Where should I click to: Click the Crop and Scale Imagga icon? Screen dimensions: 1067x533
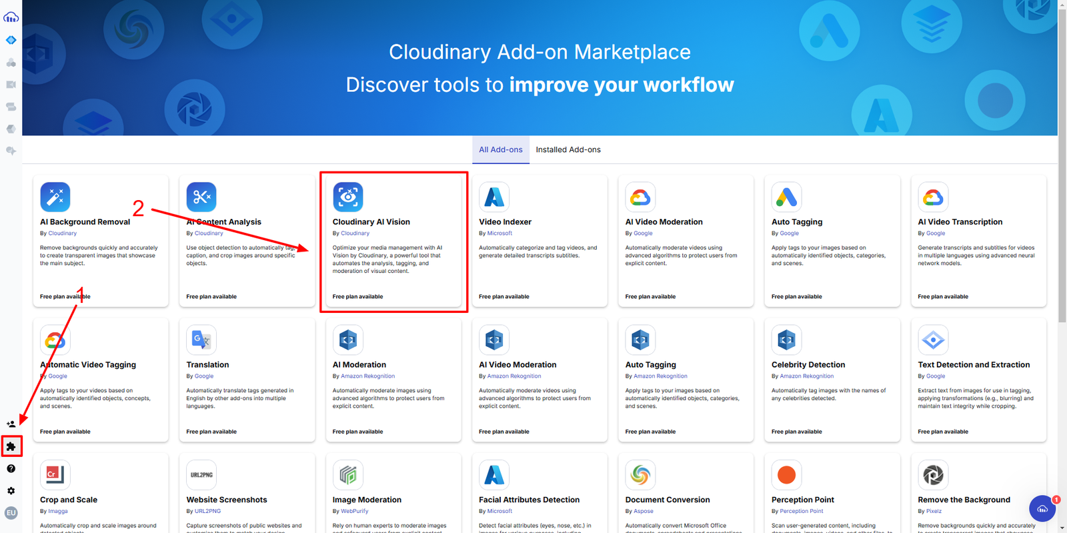tap(55, 474)
